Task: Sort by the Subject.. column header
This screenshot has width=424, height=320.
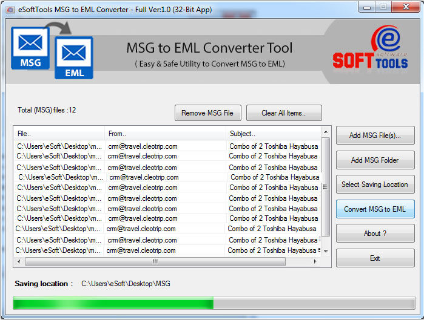Action: (x=273, y=134)
